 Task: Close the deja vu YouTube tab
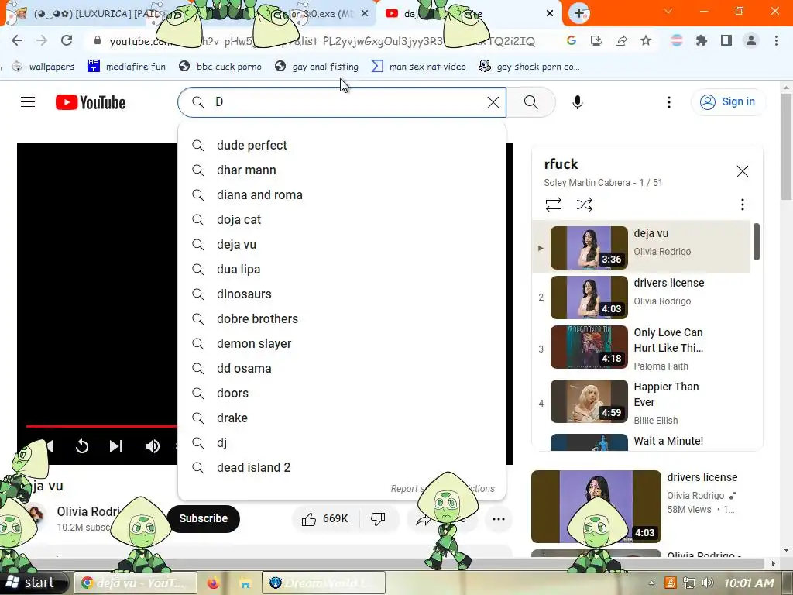tap(550, 14)
